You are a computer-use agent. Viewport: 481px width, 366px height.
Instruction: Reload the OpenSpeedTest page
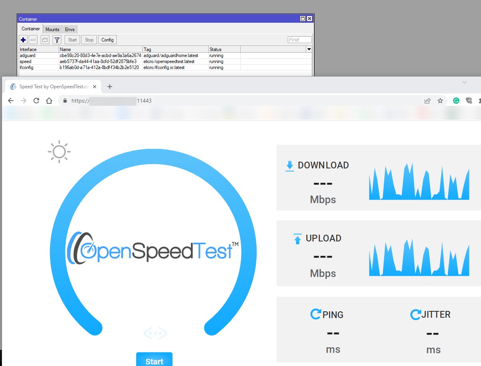click(36, 101)
